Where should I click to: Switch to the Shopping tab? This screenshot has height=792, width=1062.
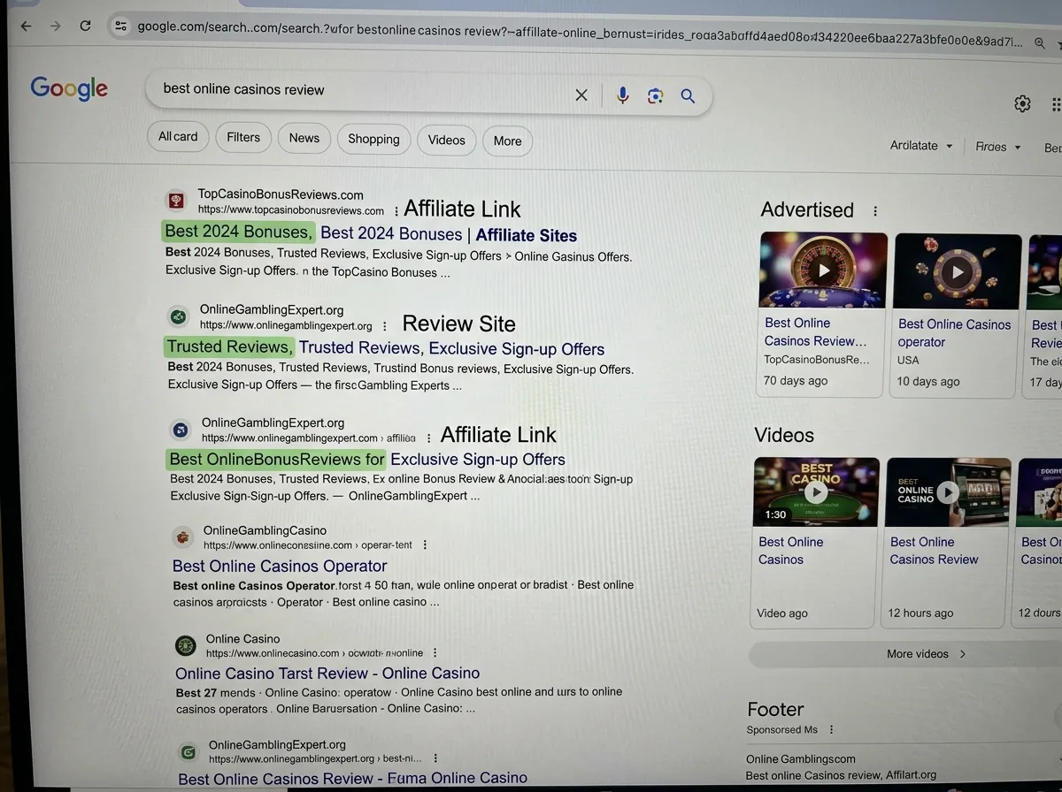pyautogui.click(x=373, y=139)
